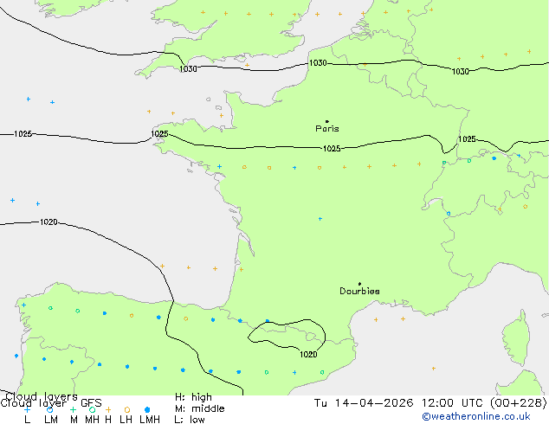Click the green circle MH legend symbol
The image size is (549, 424).
click(92, 409)
